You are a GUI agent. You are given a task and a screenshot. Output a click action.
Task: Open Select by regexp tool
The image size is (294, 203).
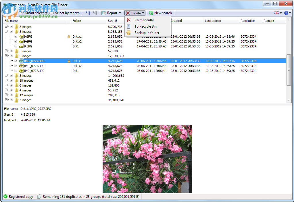tap(66, 13)
